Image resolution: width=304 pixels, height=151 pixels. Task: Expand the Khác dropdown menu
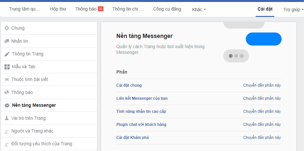199,10
